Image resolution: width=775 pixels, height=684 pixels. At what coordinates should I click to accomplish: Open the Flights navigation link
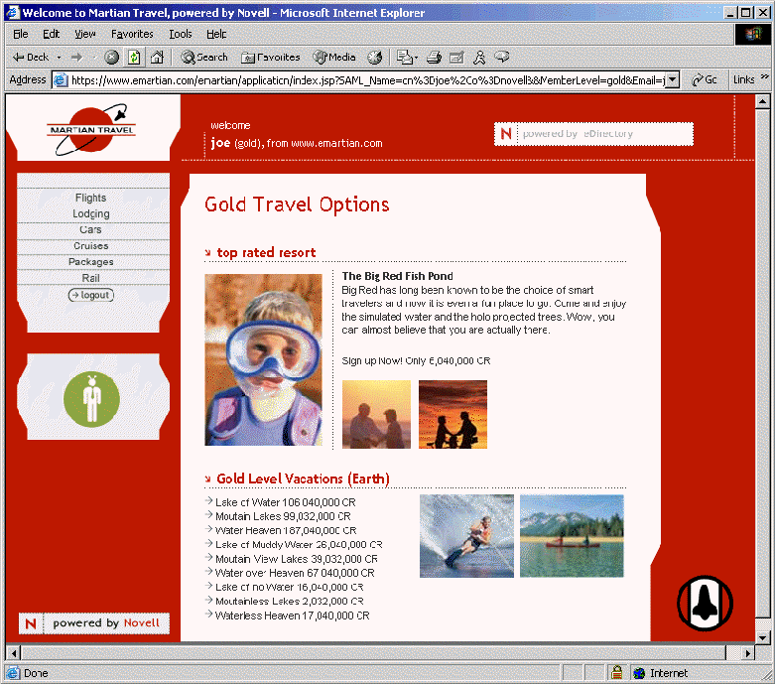click(90, 198)
